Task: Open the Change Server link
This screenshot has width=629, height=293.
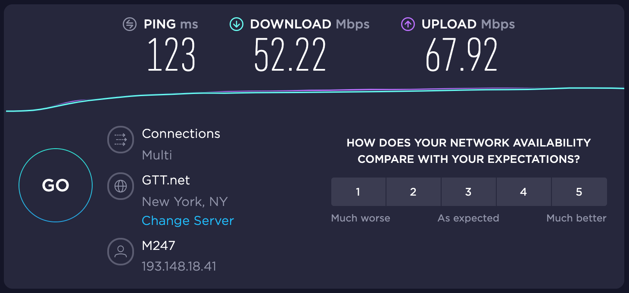Action: pos(188,221)
